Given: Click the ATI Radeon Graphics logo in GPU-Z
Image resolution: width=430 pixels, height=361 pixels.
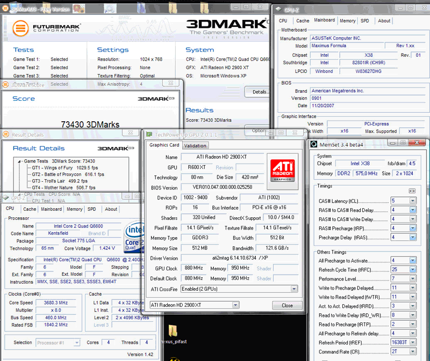Looking at the screenshot, I should point(283,171).
